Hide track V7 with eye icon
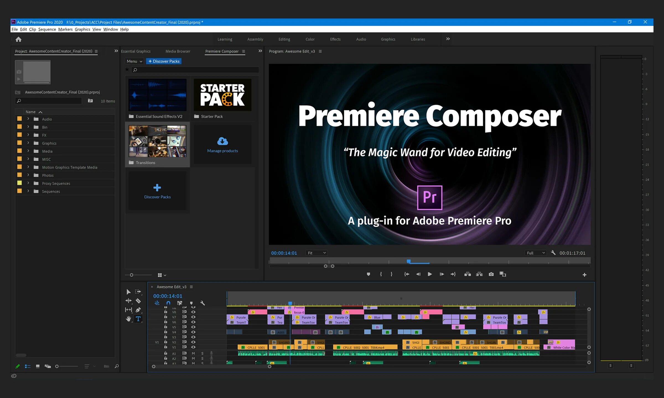This screenshot has width=664, height=398. [193, 317]
